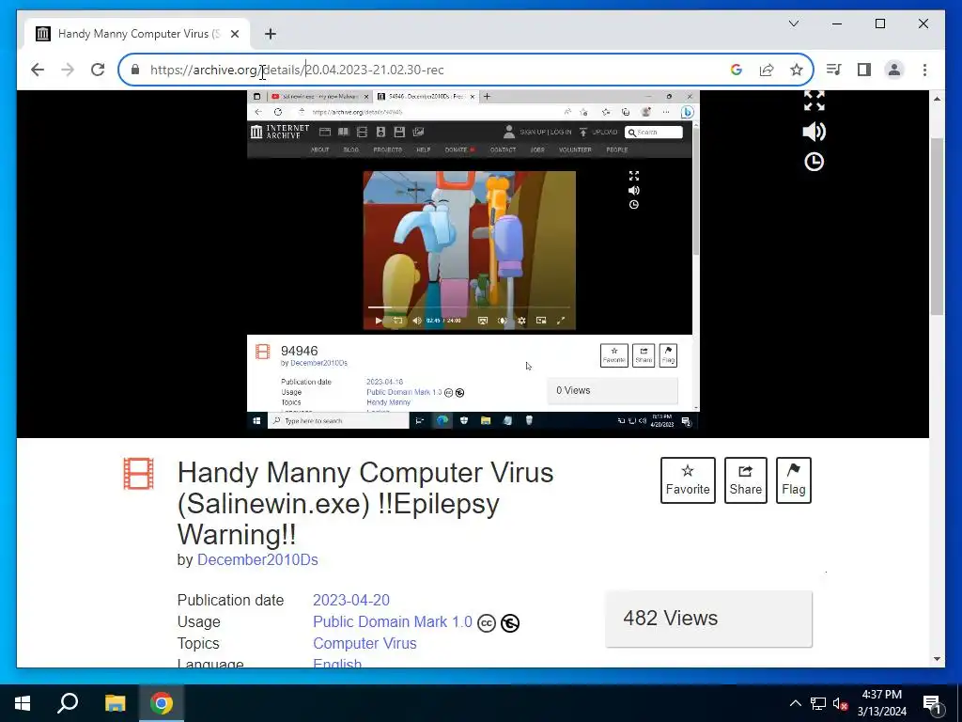Open publication date 2023-04-20 link

[x=351, y=600]
